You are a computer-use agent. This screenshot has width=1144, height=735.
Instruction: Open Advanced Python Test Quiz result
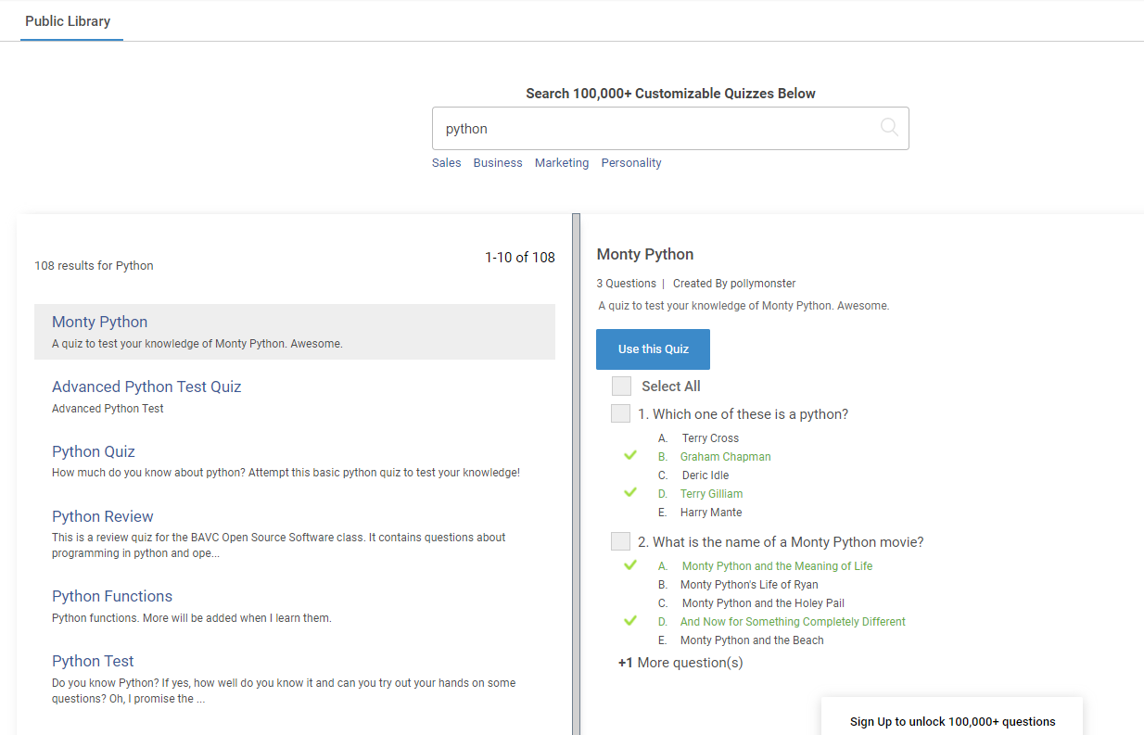click(x=146, y=387)
